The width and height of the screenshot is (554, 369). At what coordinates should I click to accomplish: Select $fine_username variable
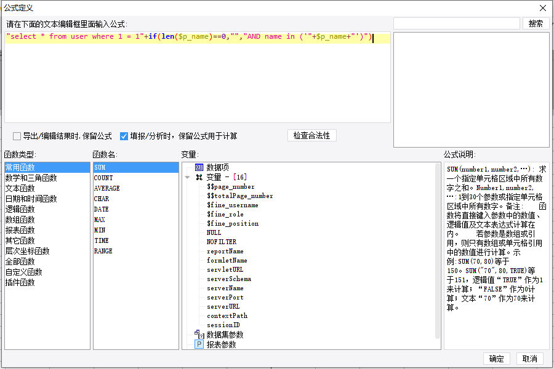[x=233, y=205]
